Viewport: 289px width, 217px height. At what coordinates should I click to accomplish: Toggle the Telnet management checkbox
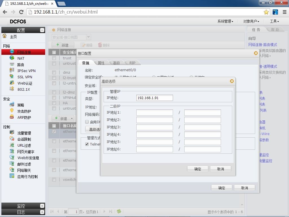[87, 144]
